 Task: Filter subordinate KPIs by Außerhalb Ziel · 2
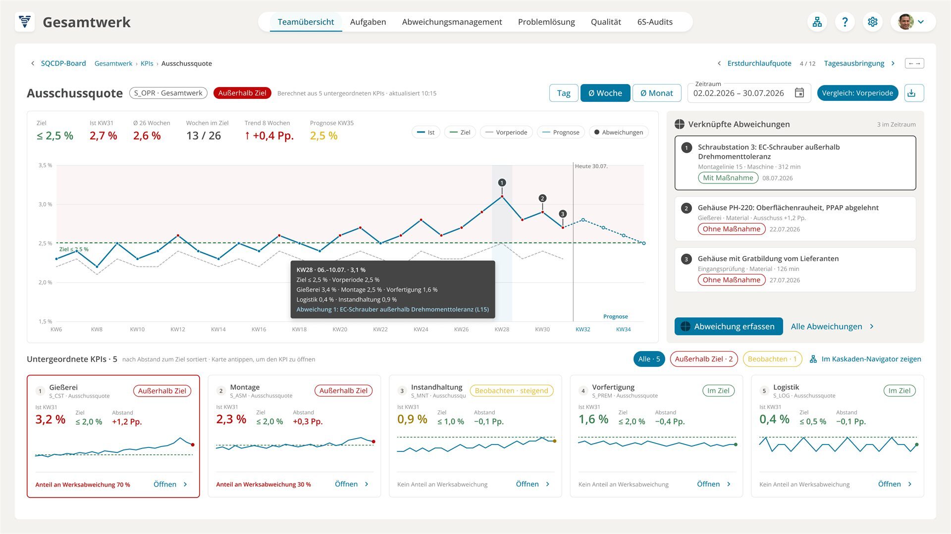[x=704, y=359]
